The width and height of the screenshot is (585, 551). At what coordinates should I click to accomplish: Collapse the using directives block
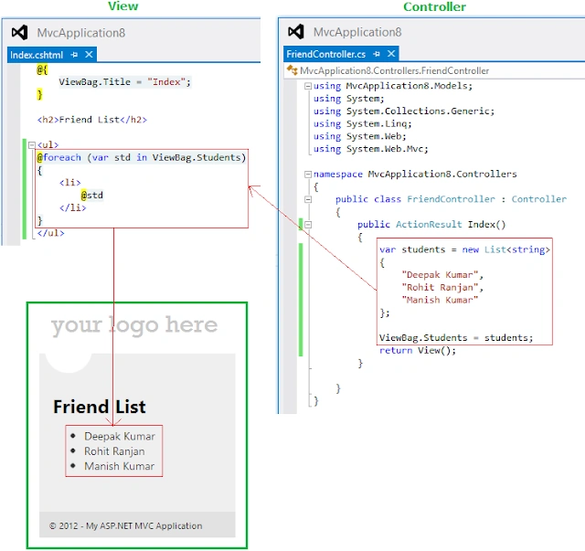point(308,86)
